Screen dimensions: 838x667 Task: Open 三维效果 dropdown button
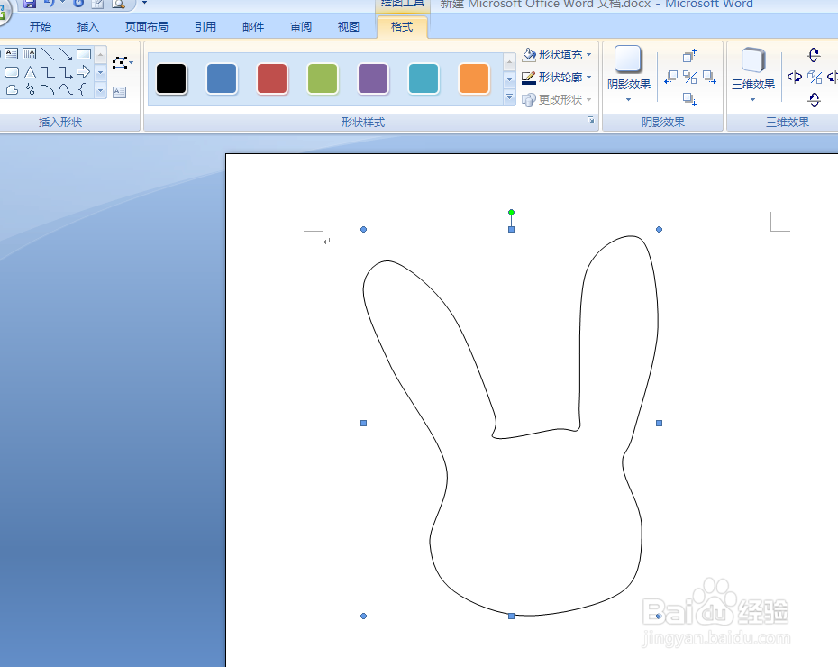pos(753,74)
